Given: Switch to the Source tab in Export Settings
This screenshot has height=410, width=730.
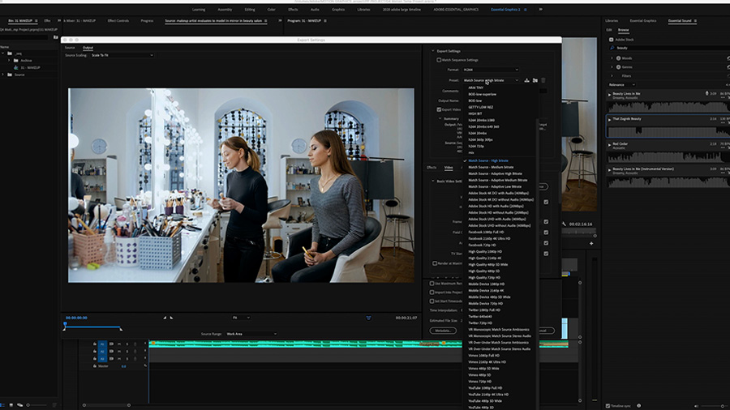Looking at the screenshot, I should [x=70, y=48].
